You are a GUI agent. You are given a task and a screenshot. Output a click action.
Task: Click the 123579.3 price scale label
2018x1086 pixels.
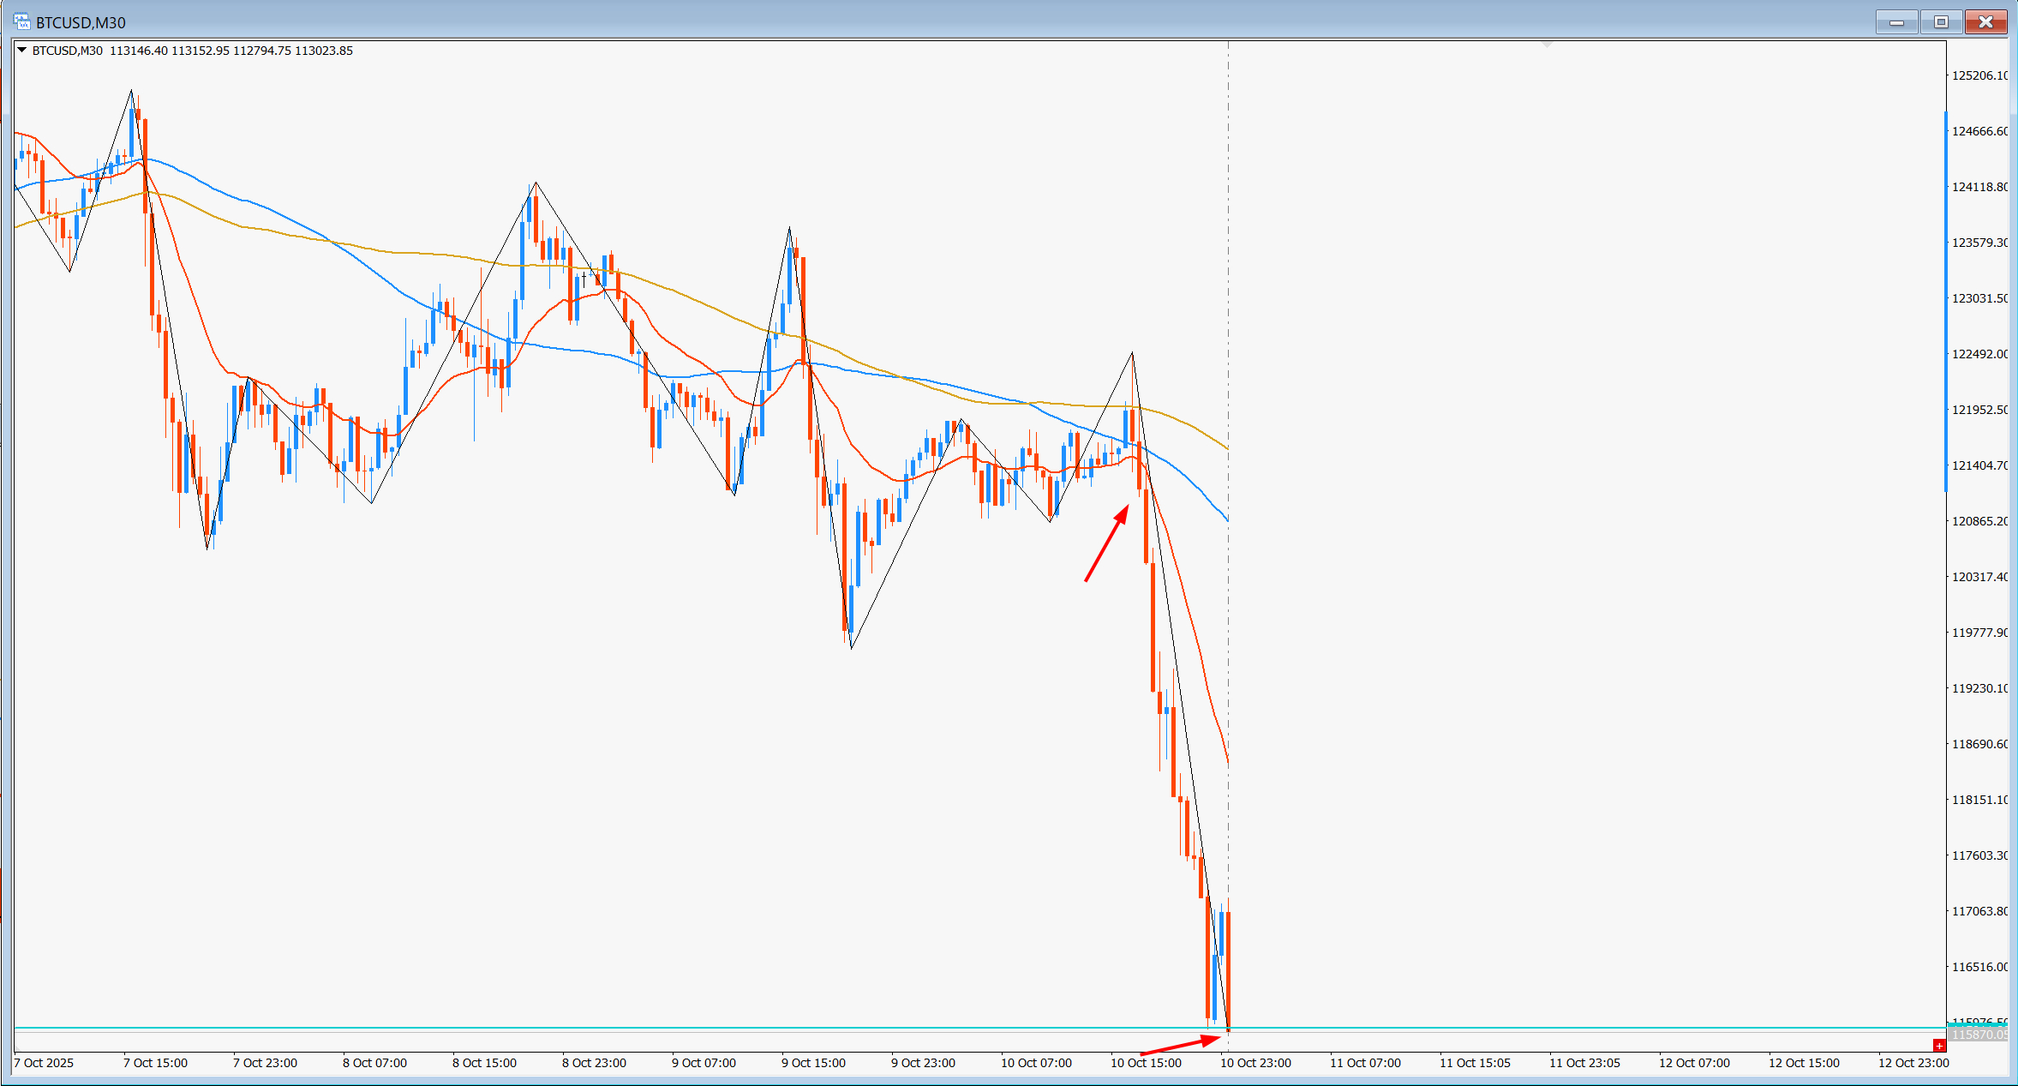coord(1979,243)
